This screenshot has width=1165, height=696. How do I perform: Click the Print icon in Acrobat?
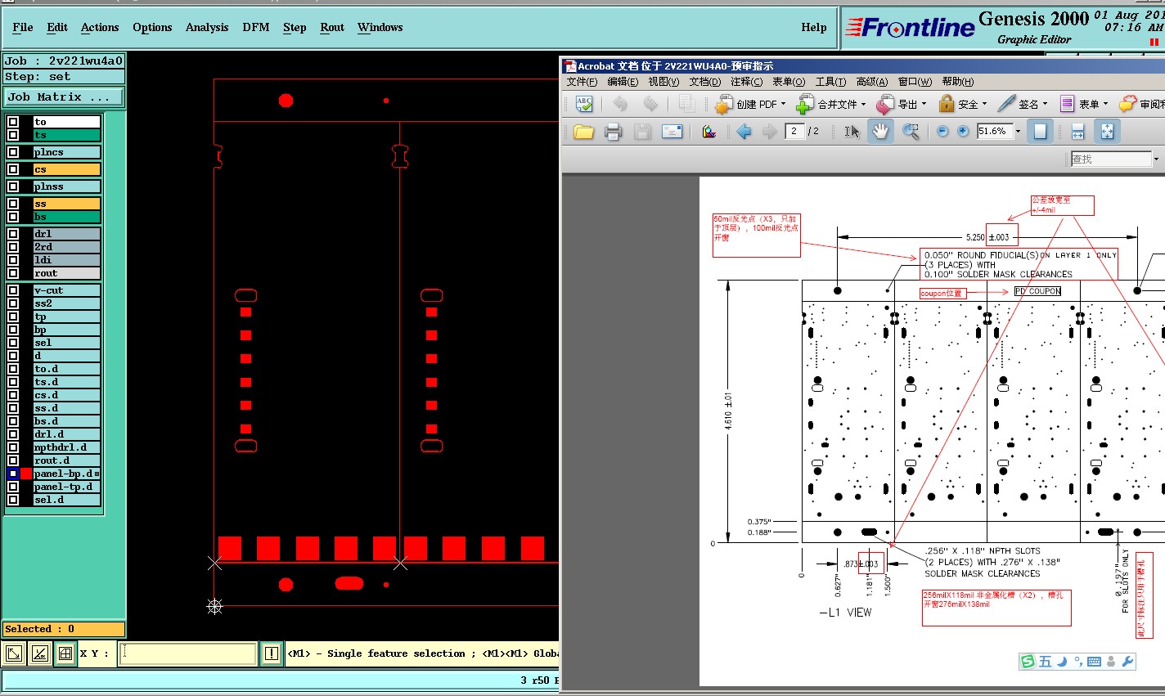pyautogui.click(x=613, y=132)
